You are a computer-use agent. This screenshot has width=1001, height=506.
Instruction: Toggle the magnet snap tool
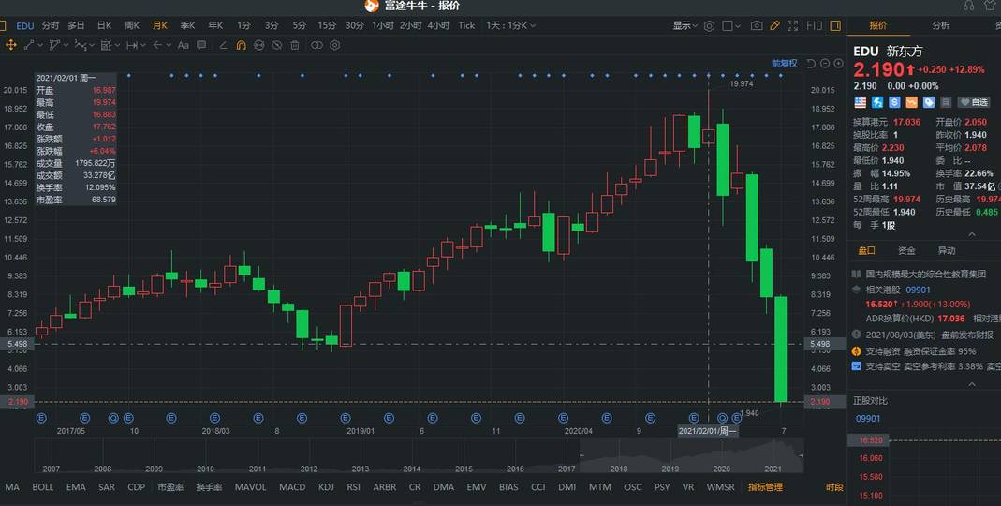pyautogui.click(x=241, y=45)
